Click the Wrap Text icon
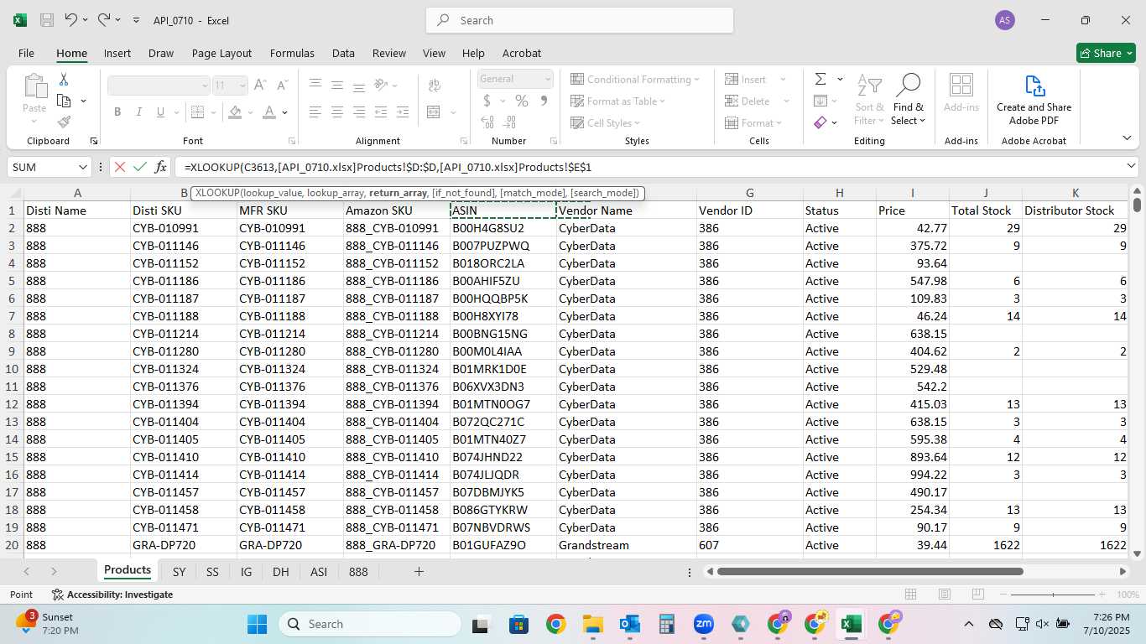 point(435,85)
